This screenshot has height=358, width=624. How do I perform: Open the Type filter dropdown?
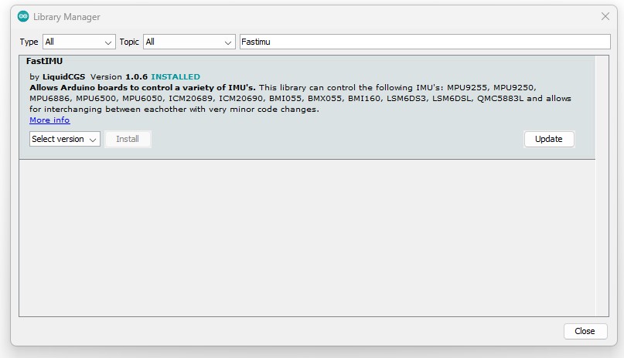tap(79, 42)
